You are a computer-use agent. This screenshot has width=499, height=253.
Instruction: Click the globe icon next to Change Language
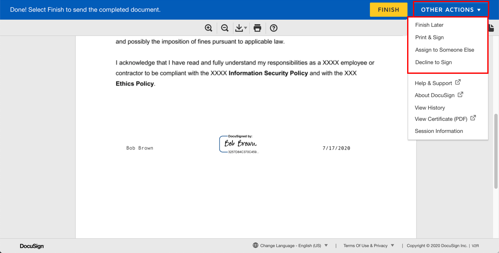point(254,245)
